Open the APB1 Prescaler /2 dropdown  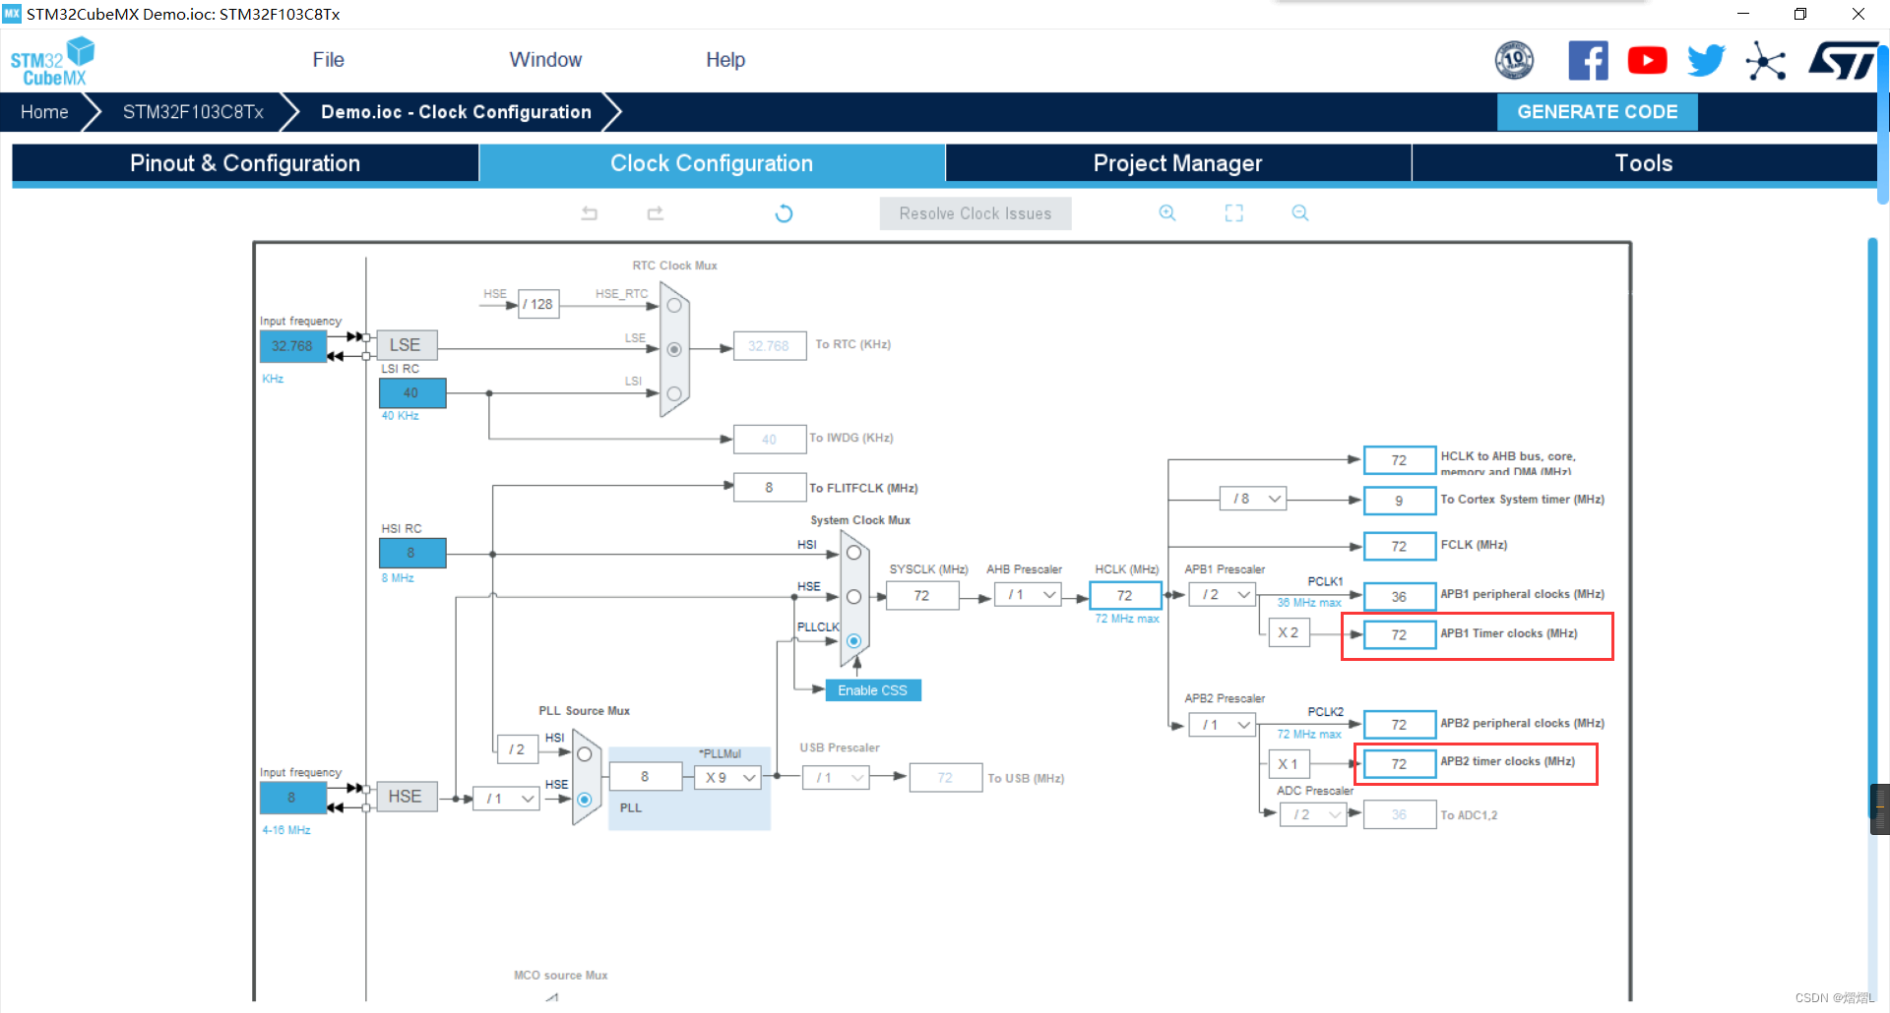[1222, 595]
